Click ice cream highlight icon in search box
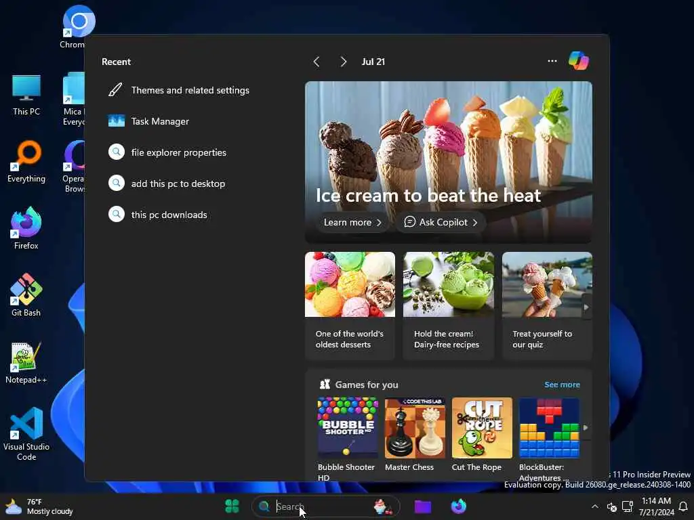Screen dimensions: 694x520 (x=383, y=506)
